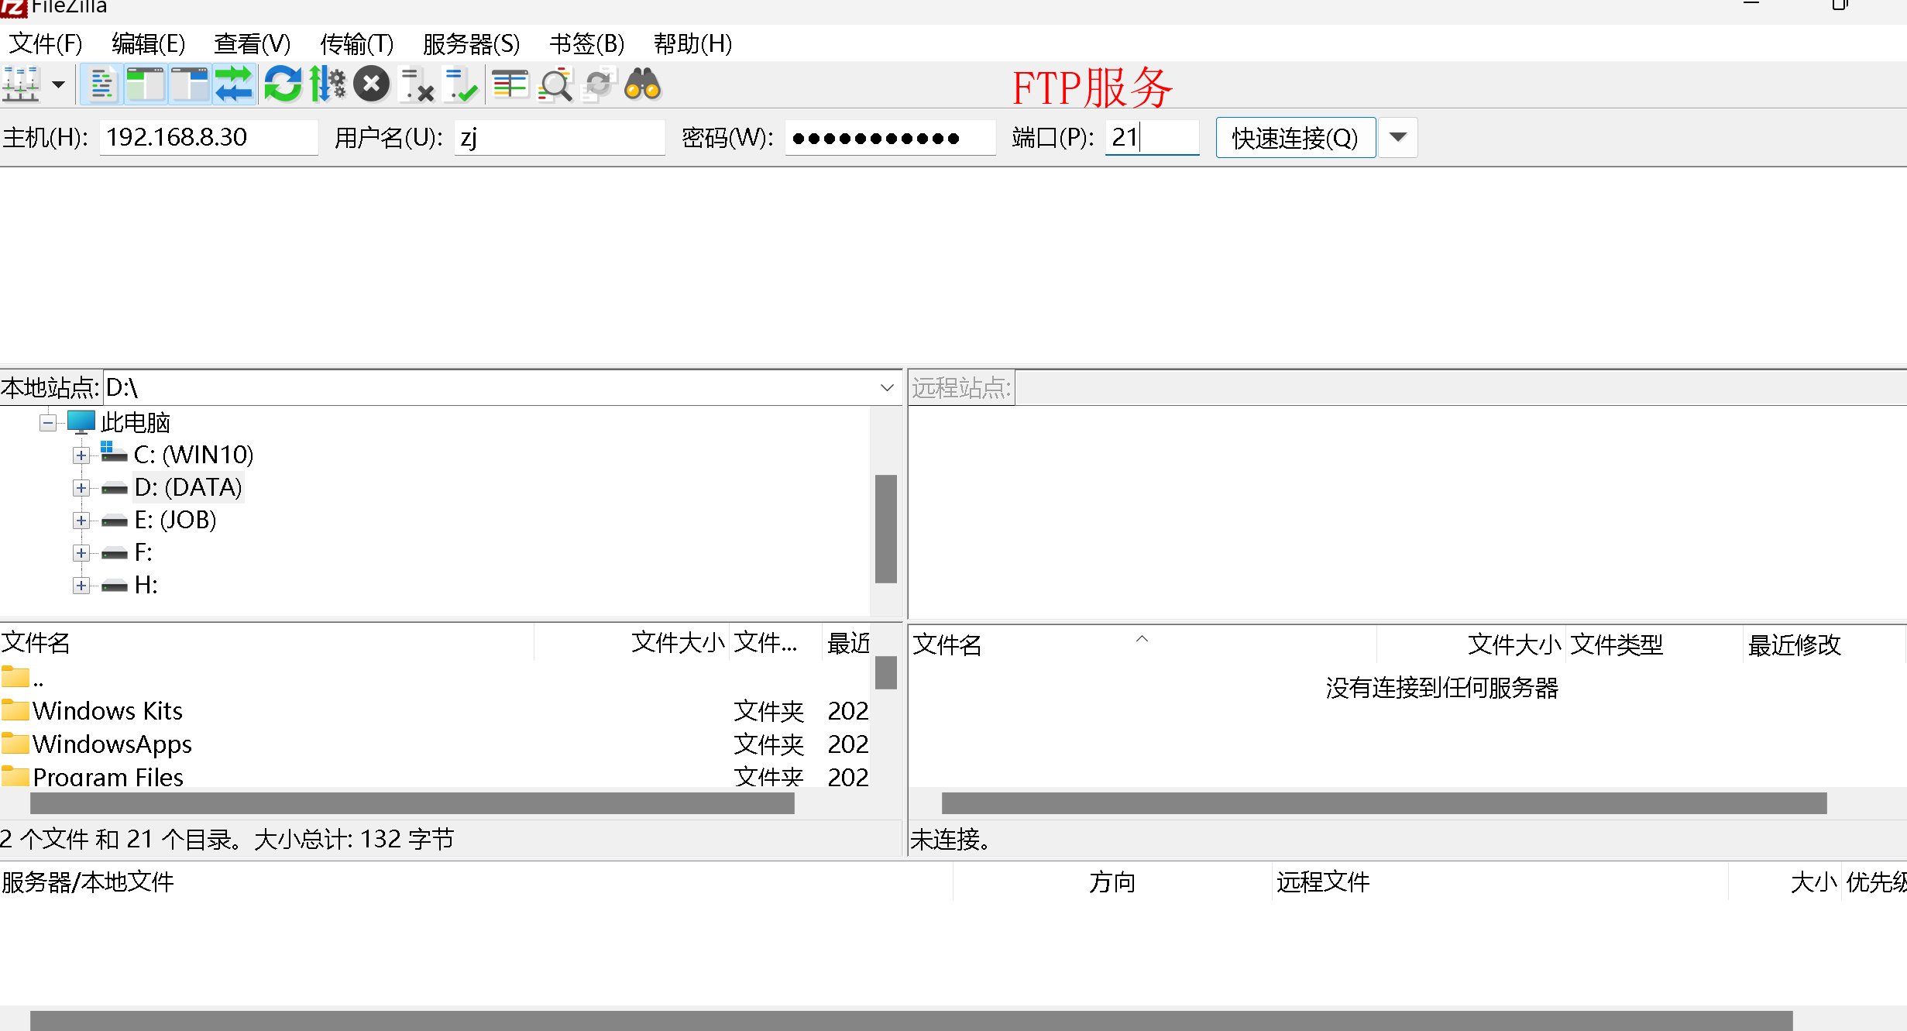Click the disconnect from server icon
This screenshot has height=1031, width=1907.
(x=417, y=84)
